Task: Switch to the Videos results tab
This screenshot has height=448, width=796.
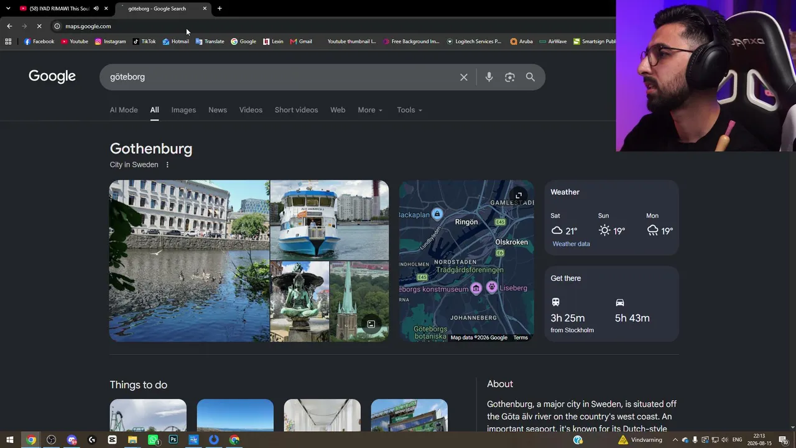Action: [x=251, y=110]
